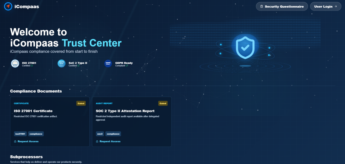Request Access for ISO 27001 Certificate
The height and width of the screenshot is (164, 345).
click(26, 141)
